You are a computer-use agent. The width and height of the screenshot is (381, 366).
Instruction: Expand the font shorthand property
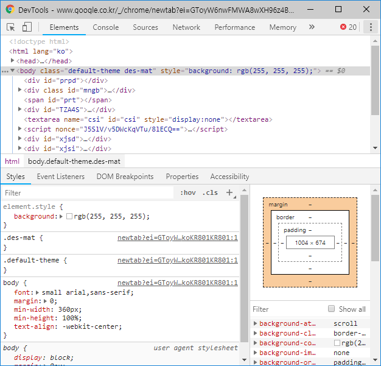click(x=37, y=292)
